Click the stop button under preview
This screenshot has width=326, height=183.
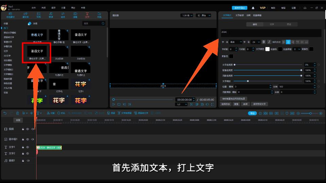(119, 104)
